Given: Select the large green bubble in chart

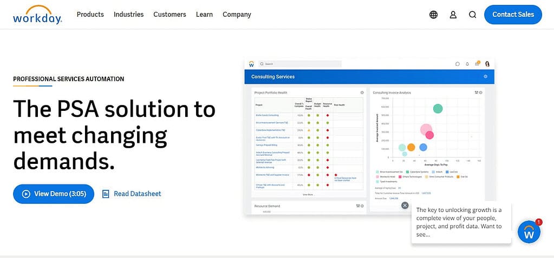Looking at the screenshot, I should (x=438, y=109).
